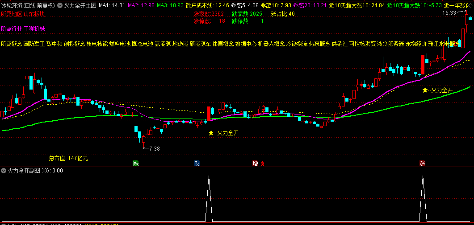The height and width of the screenshot is (225, 474).
Task: Click the 国防军工 concept tag
Action: [x=34, y=44]
